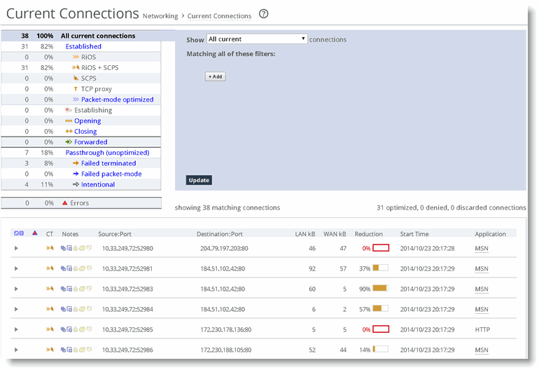Click the red triangle Errors icon

point(65,203)
